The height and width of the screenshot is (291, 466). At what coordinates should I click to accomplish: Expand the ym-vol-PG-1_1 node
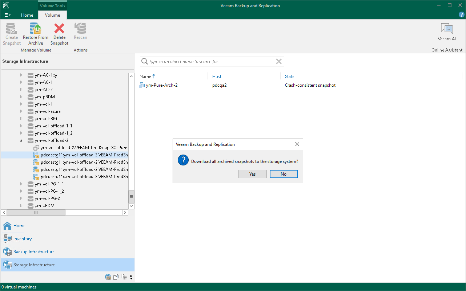[21, 184]
